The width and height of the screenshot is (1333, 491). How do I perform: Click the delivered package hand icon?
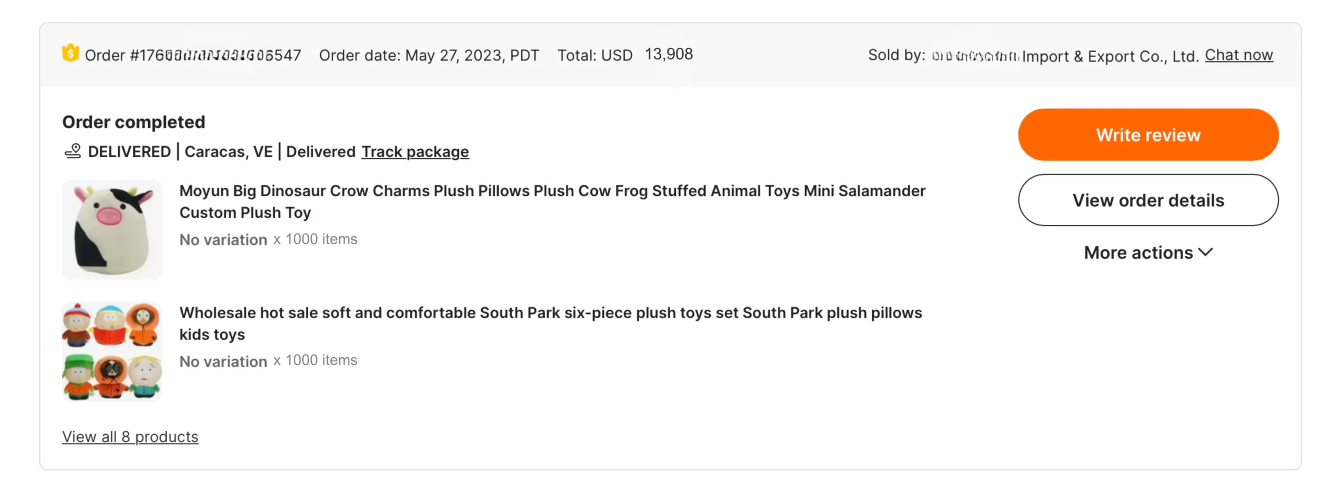[x=72, y=151]
